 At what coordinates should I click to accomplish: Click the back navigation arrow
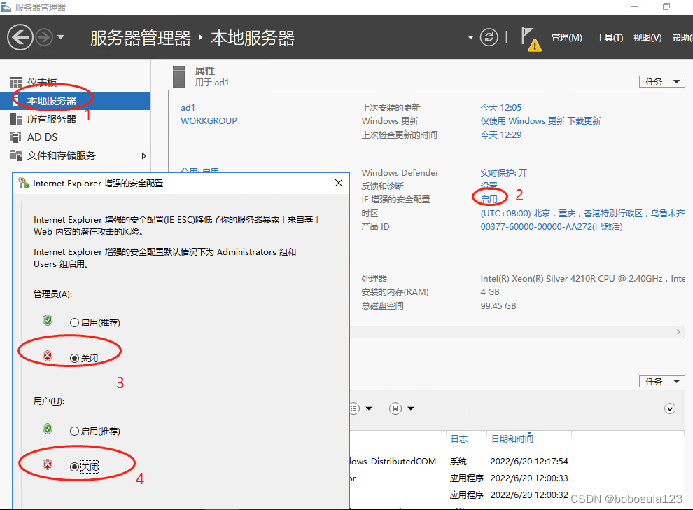coord(20,37)
